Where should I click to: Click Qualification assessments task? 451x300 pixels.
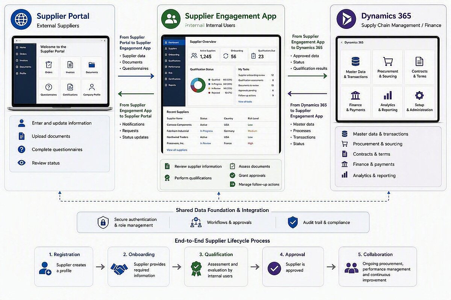point(256,80)
